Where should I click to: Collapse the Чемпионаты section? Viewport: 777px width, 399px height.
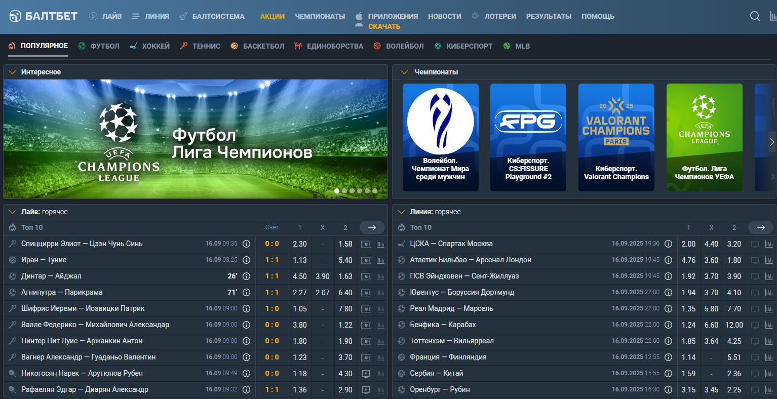point(404,72)
